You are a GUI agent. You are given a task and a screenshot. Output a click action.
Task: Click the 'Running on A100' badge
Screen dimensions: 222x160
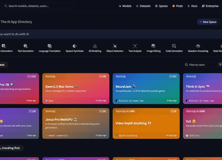coord(196,111)
